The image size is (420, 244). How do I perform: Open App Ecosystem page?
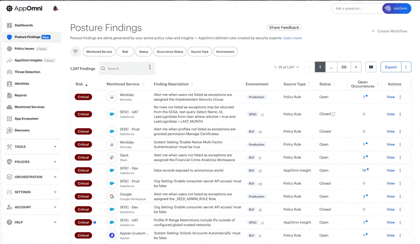point(26,119)
